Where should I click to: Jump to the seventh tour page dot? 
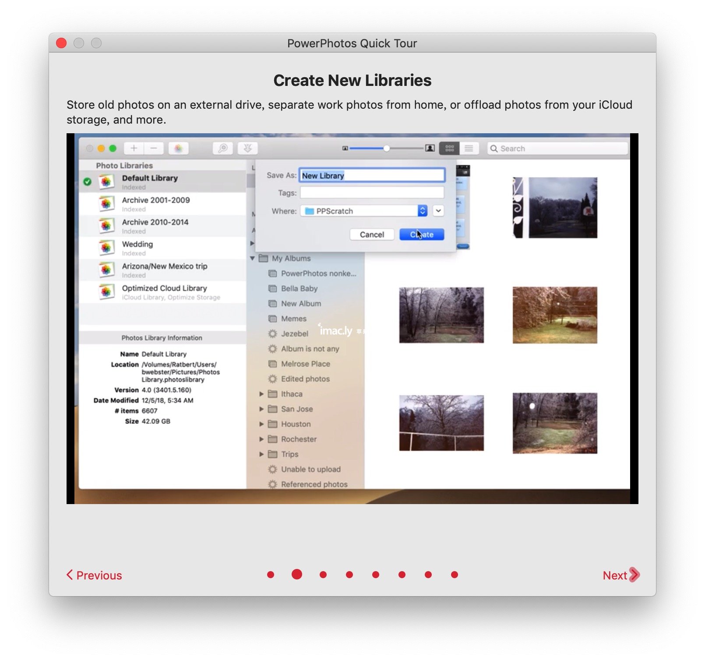pyautogui.click(x=428, y=575)
